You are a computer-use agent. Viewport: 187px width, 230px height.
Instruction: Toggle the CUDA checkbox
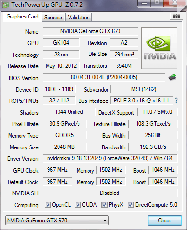tap(78, 205)
